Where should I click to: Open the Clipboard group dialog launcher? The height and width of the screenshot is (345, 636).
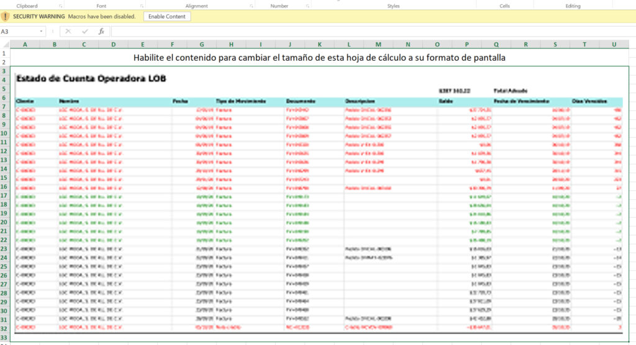(60, 6)
